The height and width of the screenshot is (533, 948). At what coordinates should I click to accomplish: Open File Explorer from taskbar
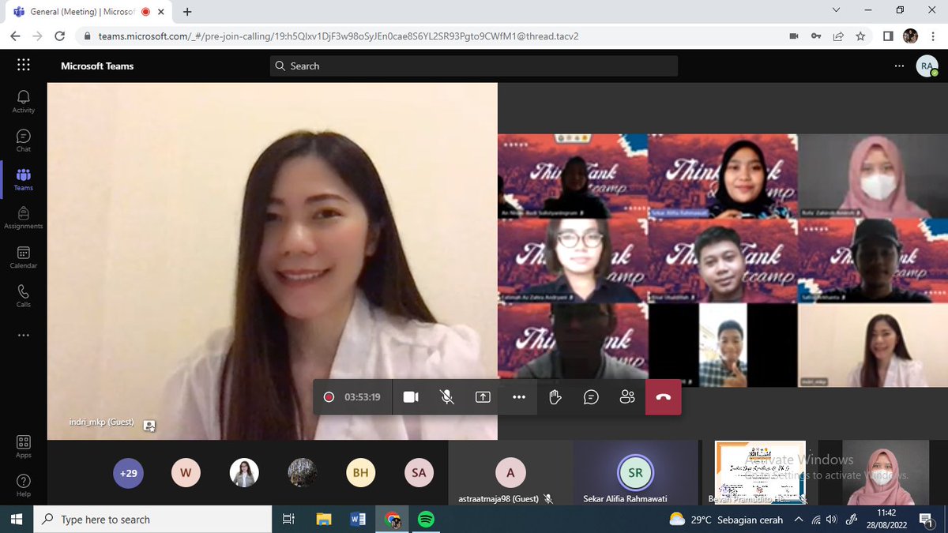click(x=324, y=520)
